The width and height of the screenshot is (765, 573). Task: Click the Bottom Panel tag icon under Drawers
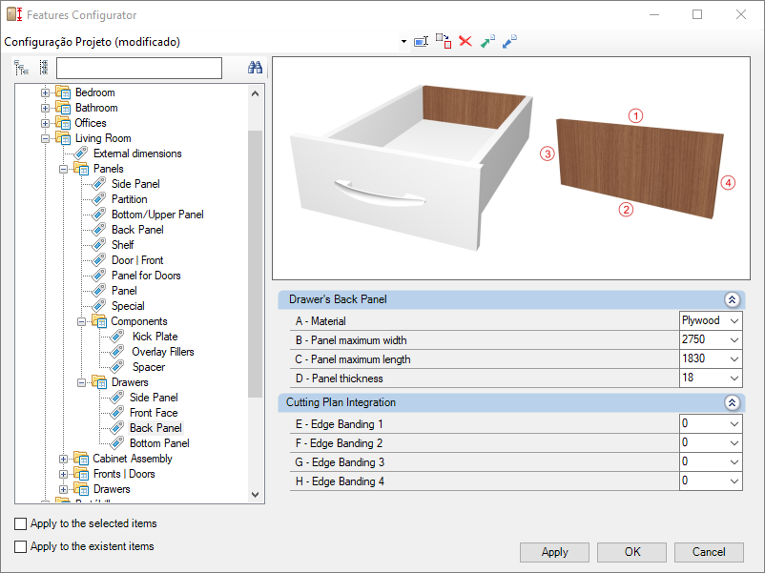click(x=117, y=443)
